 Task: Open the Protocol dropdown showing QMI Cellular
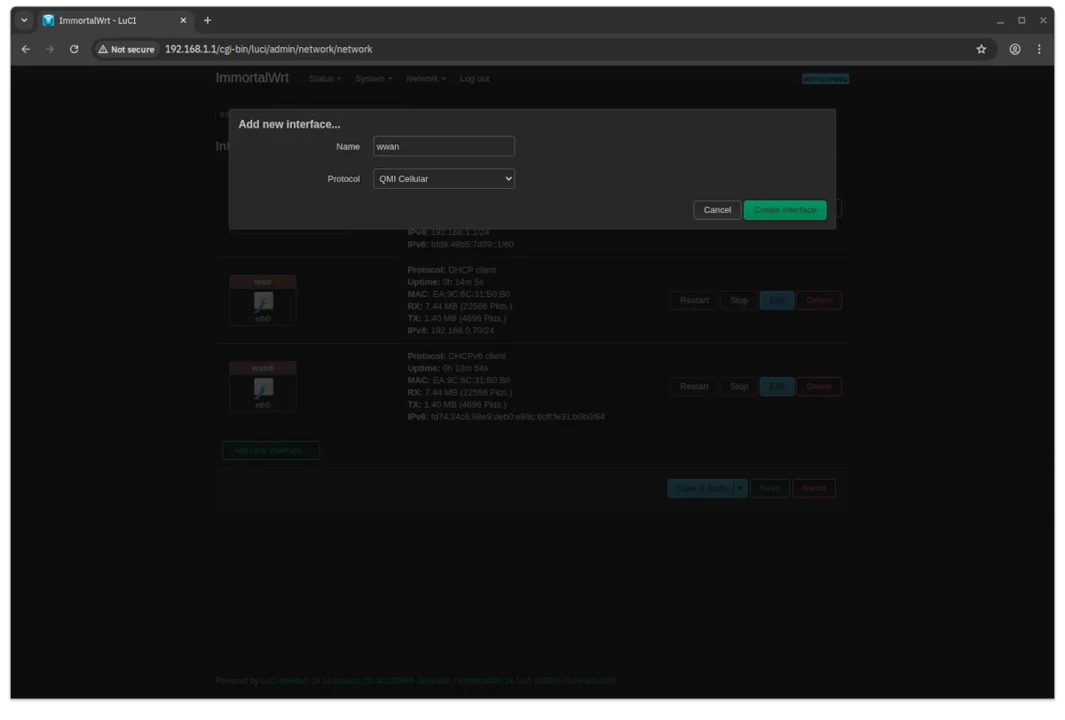point(444,179)
